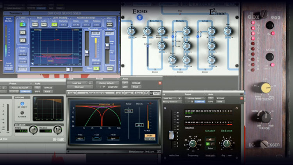Click A: Female DeEss Wide preset name
293x165 pixels.
tap(96, 93)
